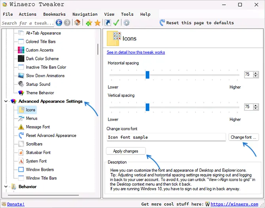Open the File menu
Viewport: 265px width, 208px height.
click(x=8, y=14)
